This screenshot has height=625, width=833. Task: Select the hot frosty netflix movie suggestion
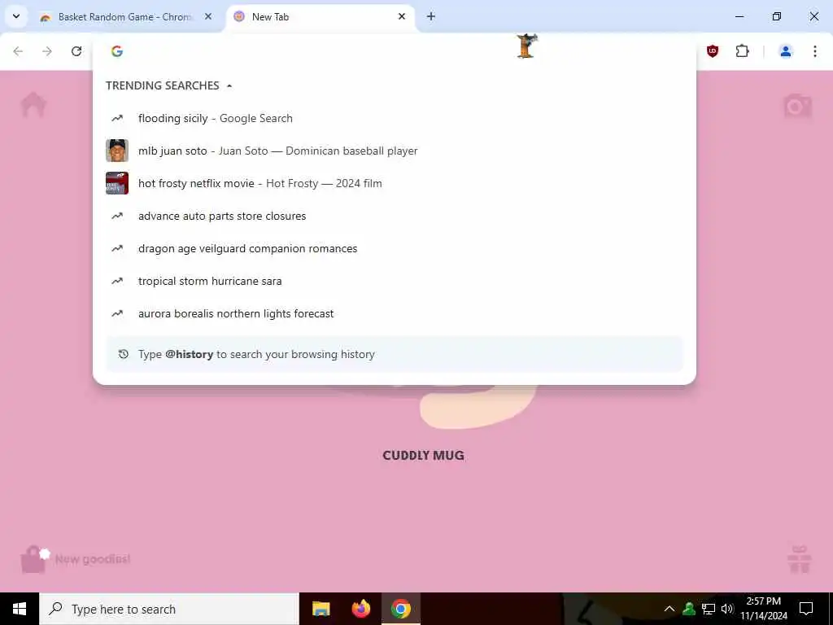point(395,183)
